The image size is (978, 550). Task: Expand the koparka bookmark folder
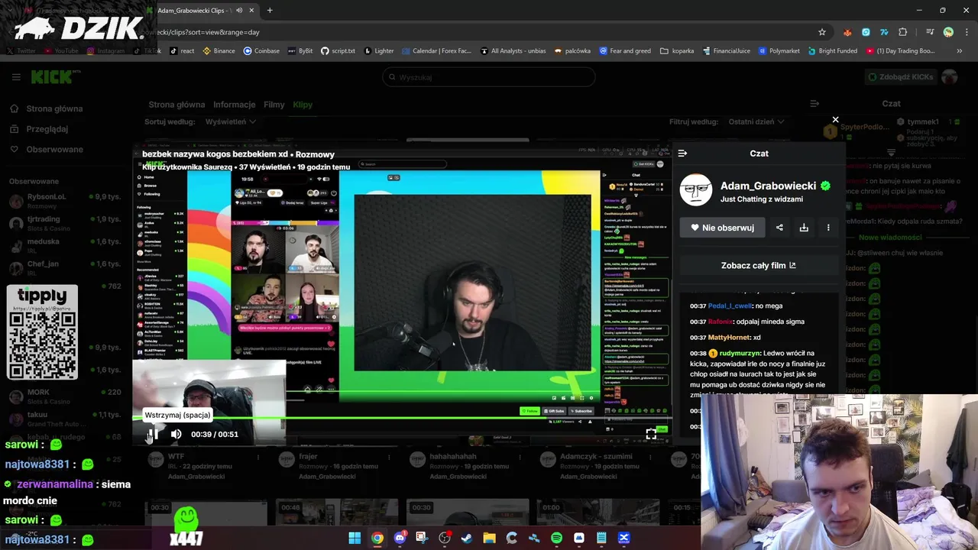click(x=677, y=51)
